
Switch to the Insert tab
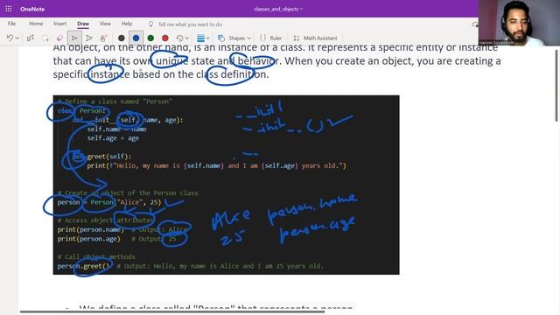60,24
